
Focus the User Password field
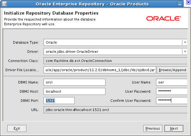(x=172, y=91)
